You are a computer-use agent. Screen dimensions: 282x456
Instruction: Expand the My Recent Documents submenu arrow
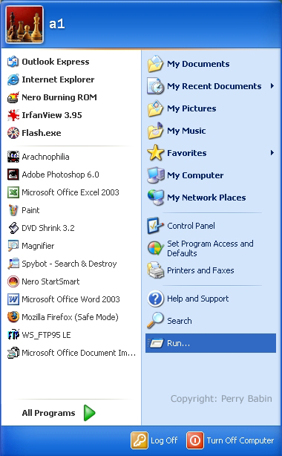(x=272, y=86)
